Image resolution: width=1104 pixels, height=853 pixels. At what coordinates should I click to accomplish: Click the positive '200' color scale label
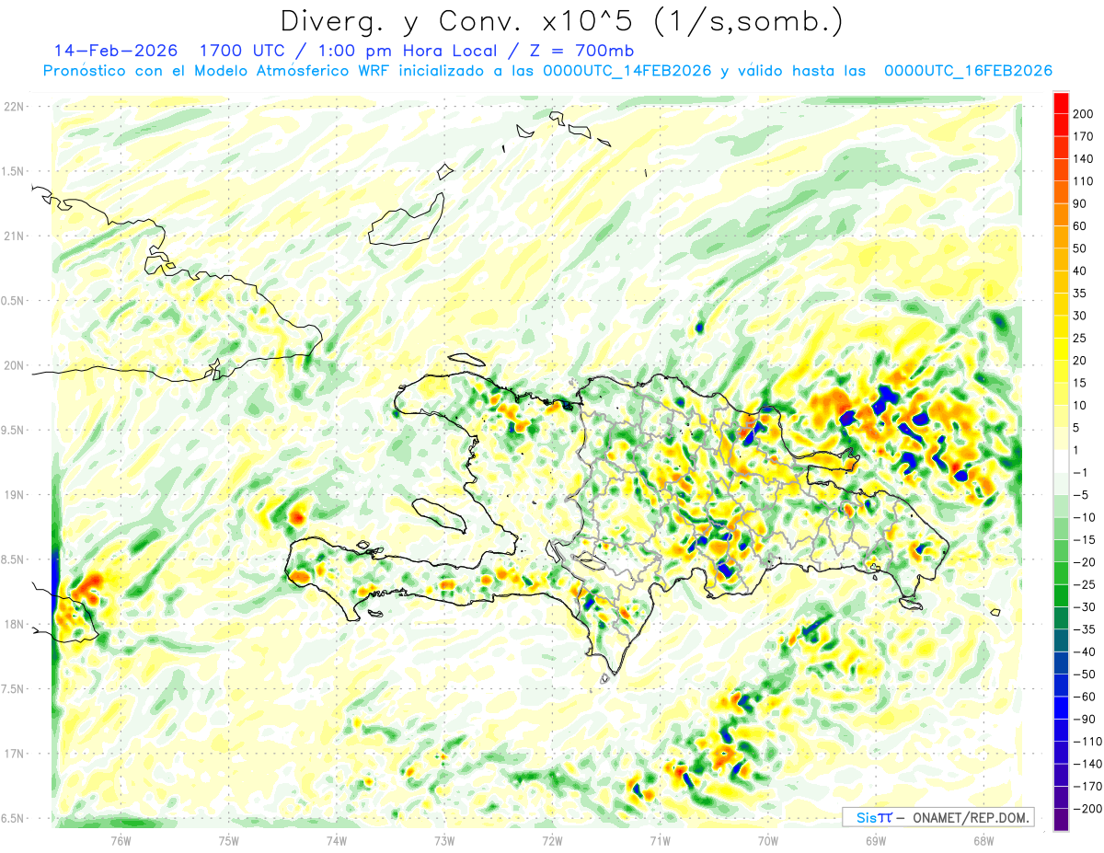pos(1085,114)
